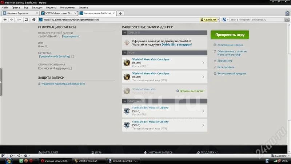Click the Diablo III promo icon
The image size is (291, 164).
(127, 43)
